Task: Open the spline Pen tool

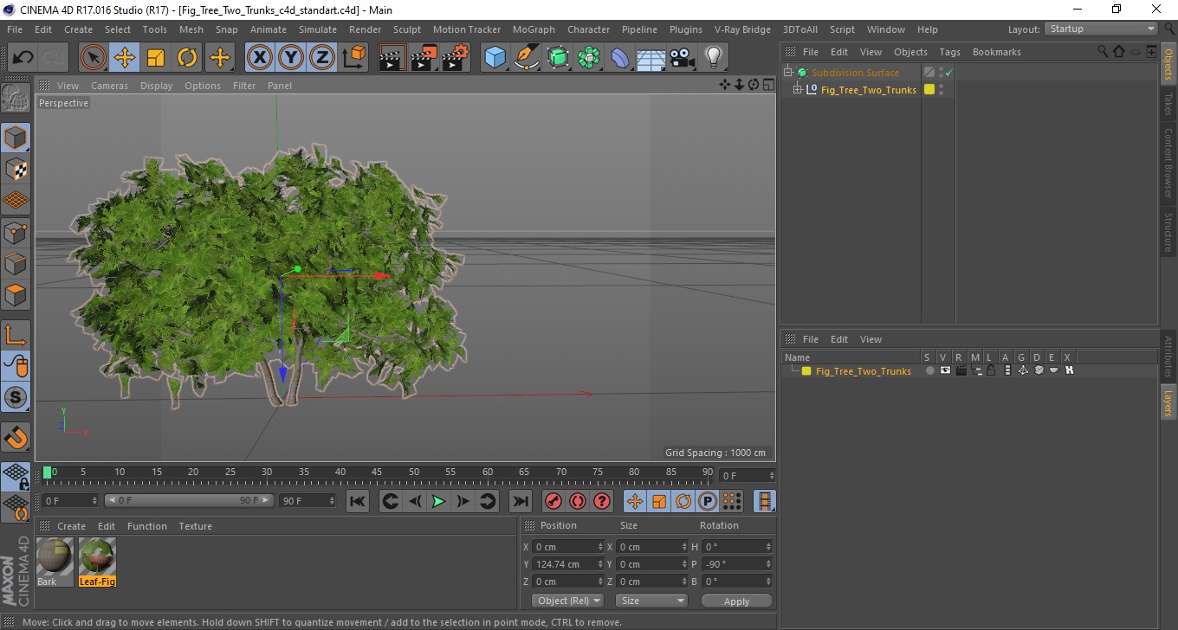Action: (x=527, y=58)
